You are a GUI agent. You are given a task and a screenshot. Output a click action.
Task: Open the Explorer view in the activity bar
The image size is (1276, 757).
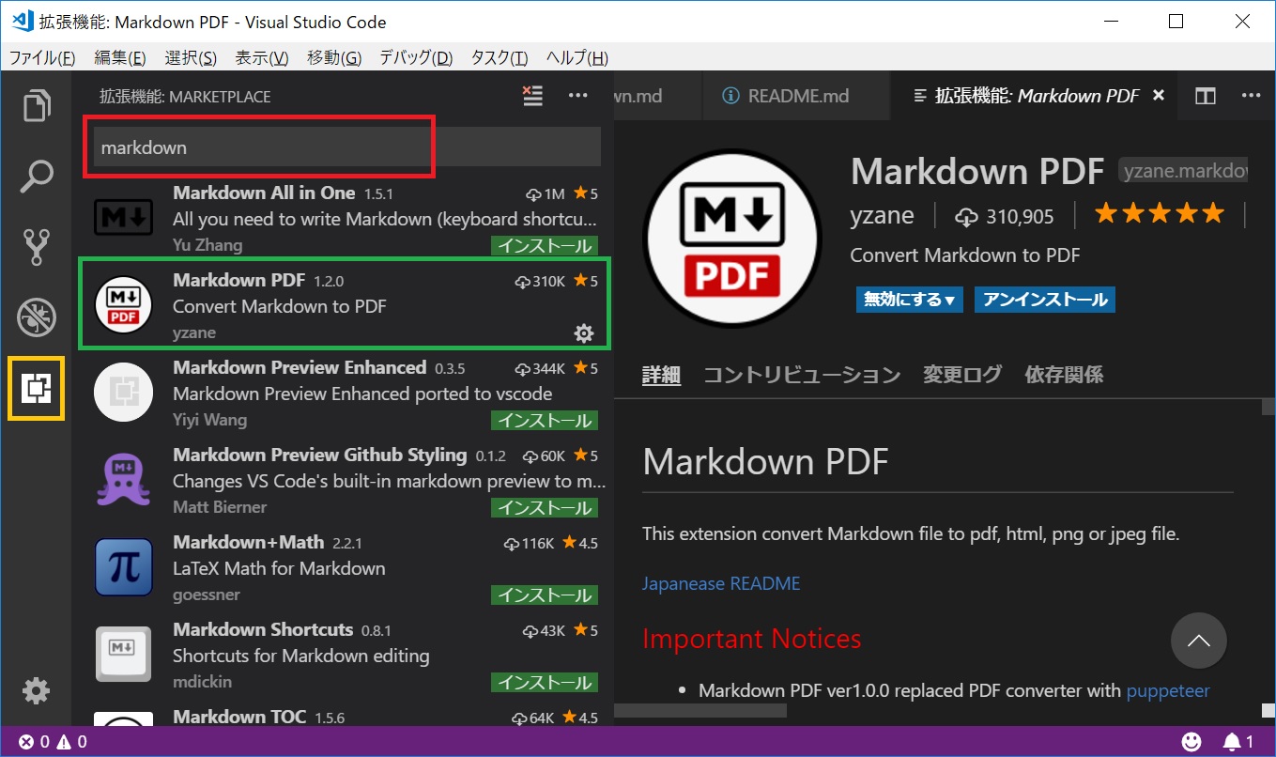pos(36,105)
